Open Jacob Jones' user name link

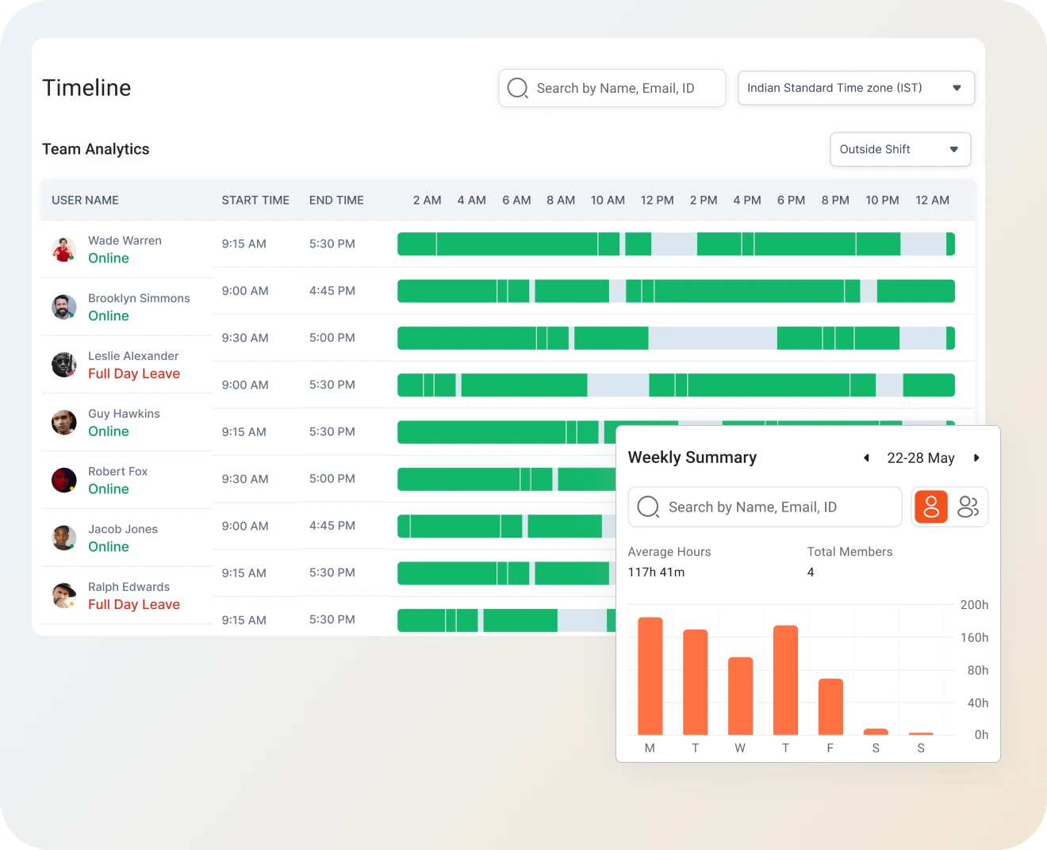click(122, 529)
